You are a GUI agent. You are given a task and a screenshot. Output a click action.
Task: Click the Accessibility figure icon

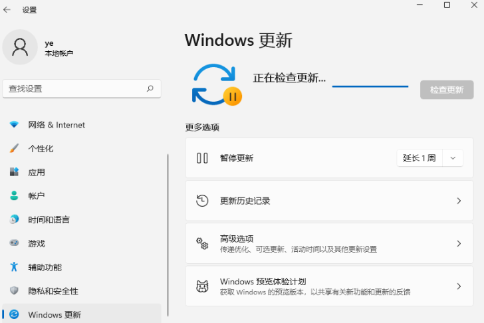coord(14,267)
